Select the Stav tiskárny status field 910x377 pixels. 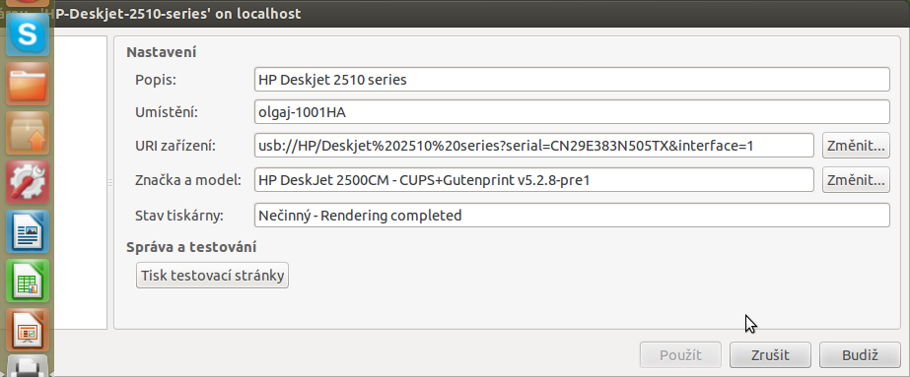click(x=572, y=216)
